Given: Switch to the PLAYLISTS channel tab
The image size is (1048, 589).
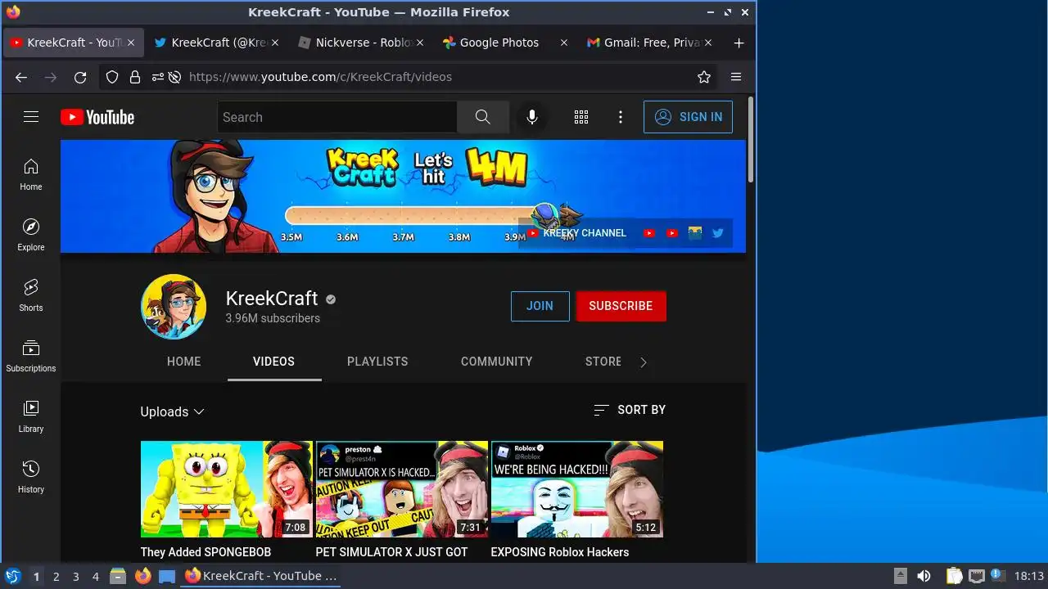Looking at the screenshot, I should tap(377, 362).
